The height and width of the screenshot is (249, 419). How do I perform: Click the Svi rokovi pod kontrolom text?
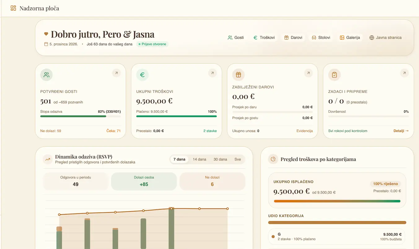[x=348, y=131]
